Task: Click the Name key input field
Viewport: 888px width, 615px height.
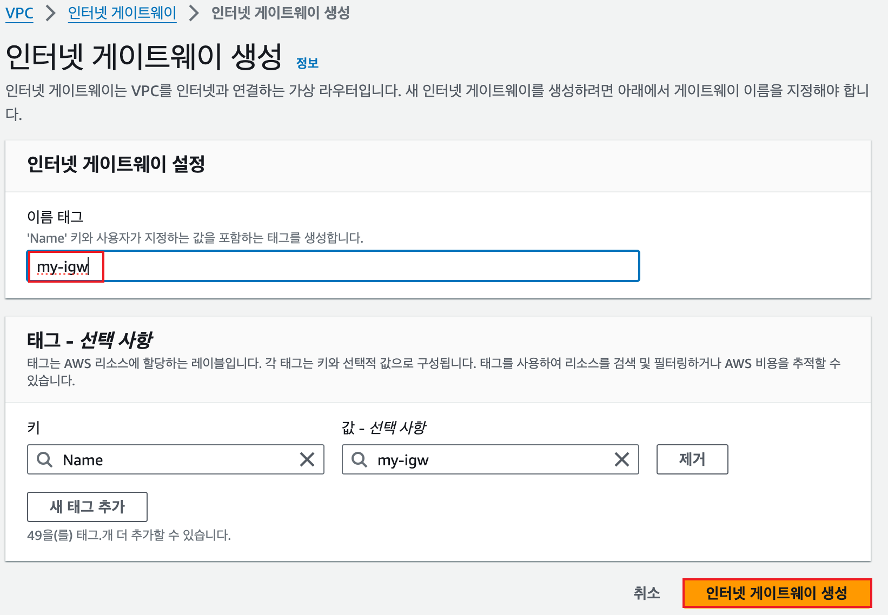Action: coord(176,459)
